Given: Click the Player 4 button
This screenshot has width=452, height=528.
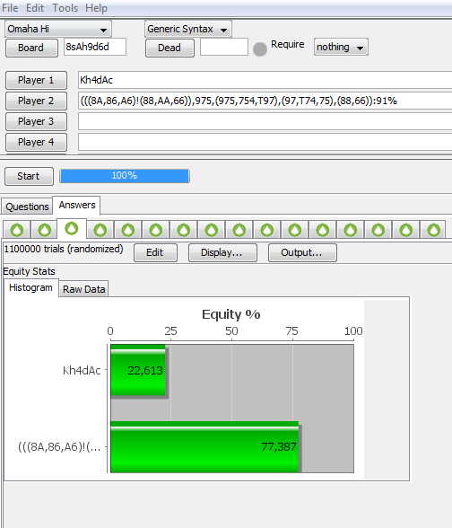Looking at the screenshot, I should tap(36, 142).
